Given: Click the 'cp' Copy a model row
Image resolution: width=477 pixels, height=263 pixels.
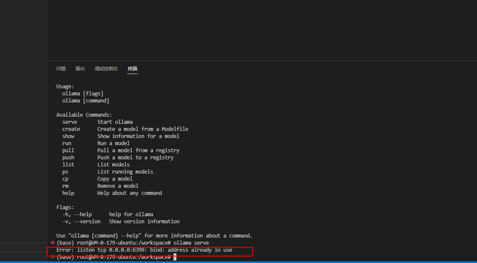Looking at the screenshot, I should tap(97, 179).
